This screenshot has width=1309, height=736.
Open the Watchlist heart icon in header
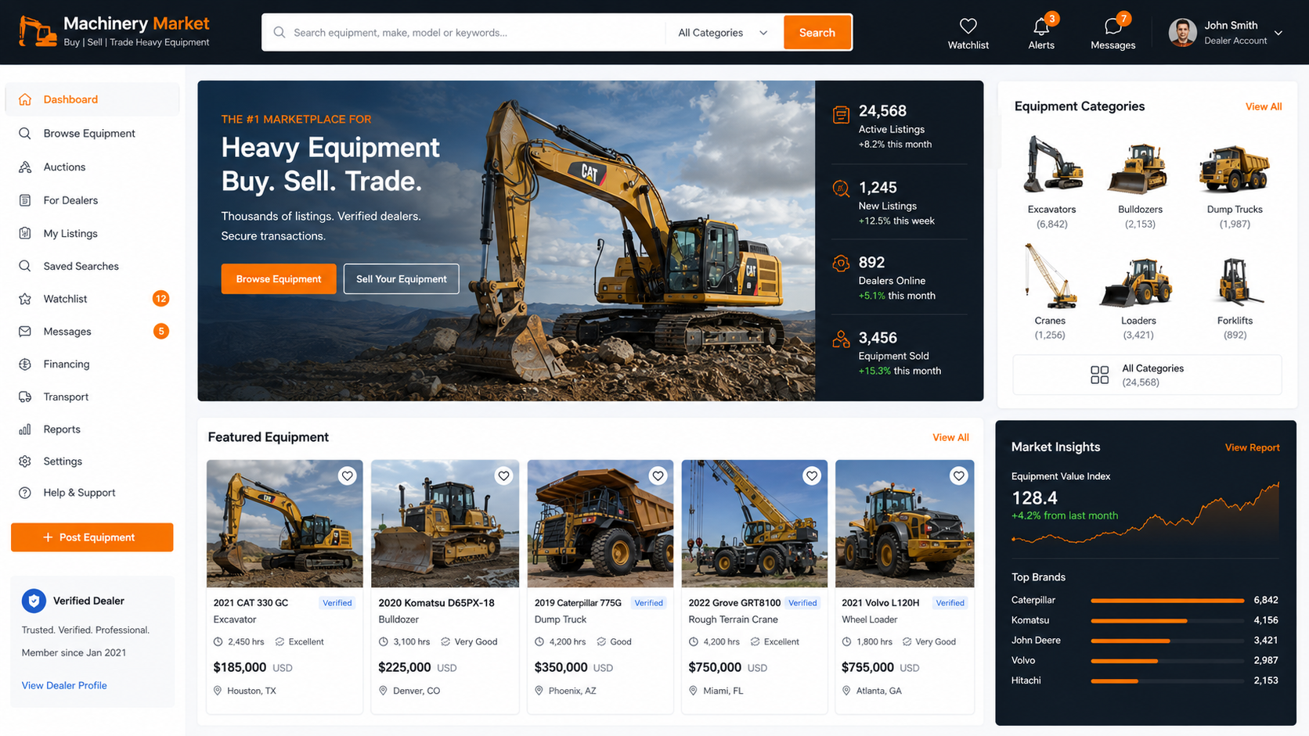(x=968, y=26)
